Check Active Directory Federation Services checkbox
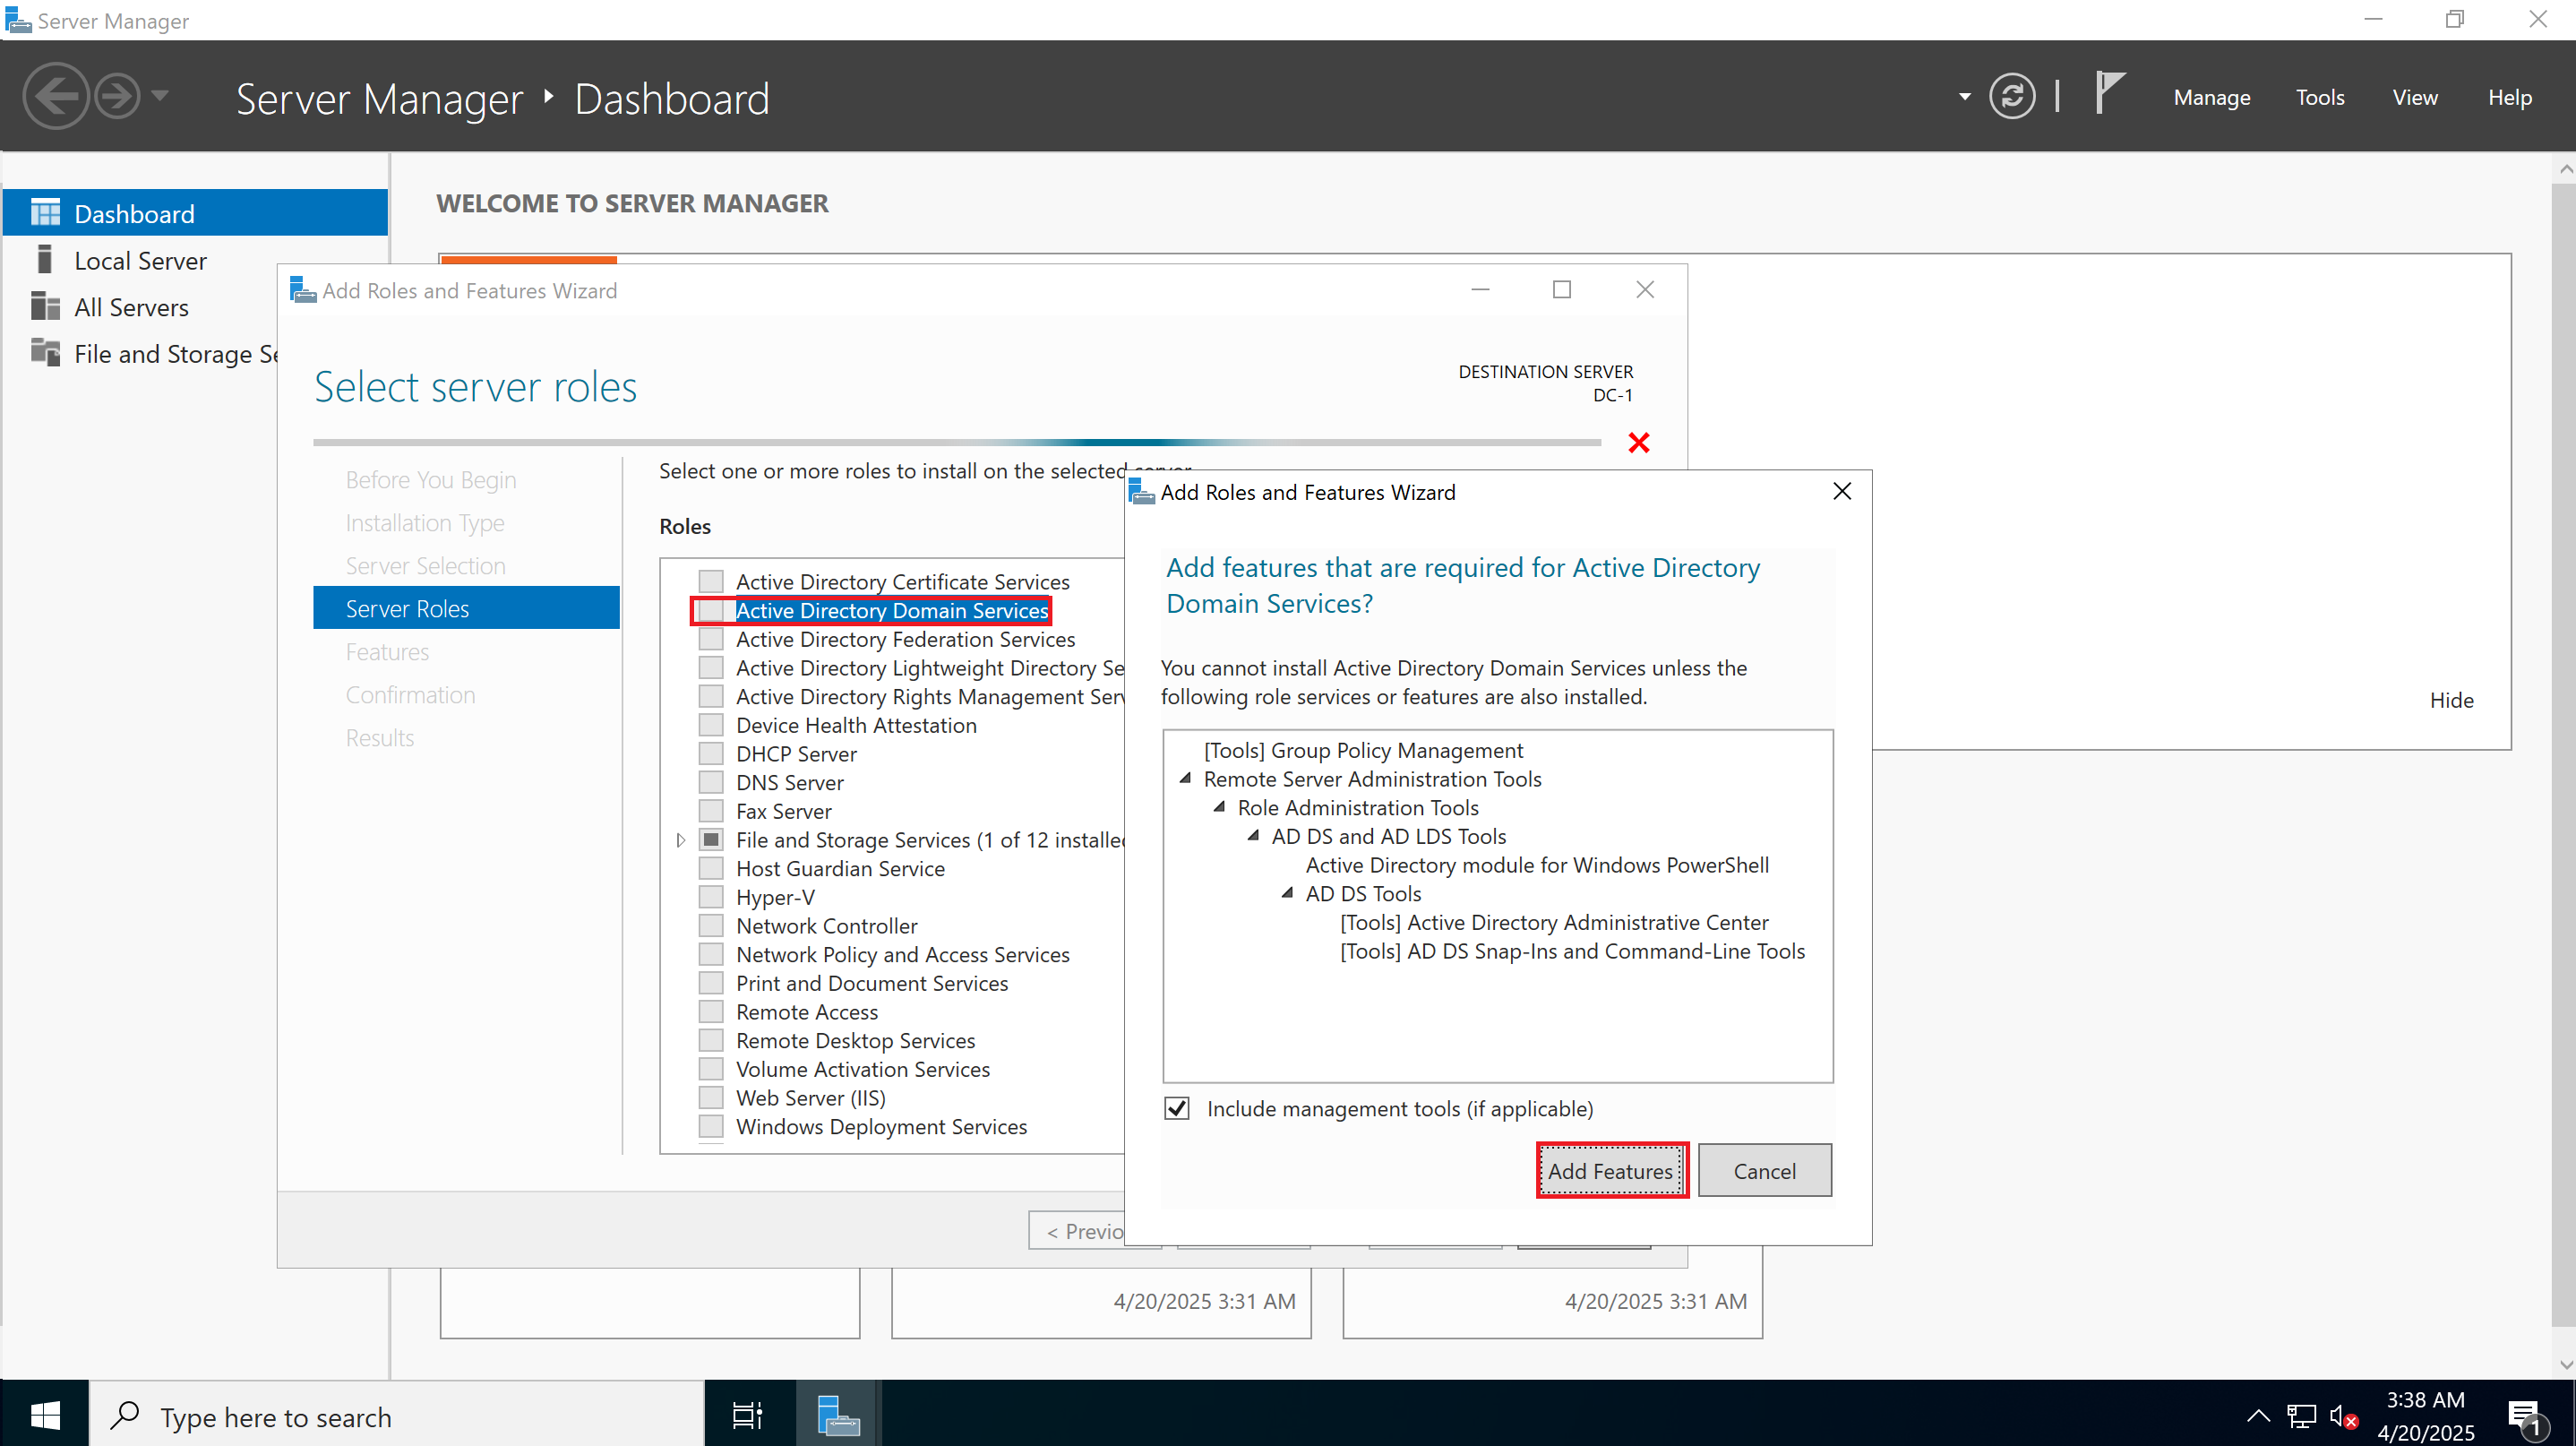The width and height of the screenshot is (2576, 1446). (710, 639)
